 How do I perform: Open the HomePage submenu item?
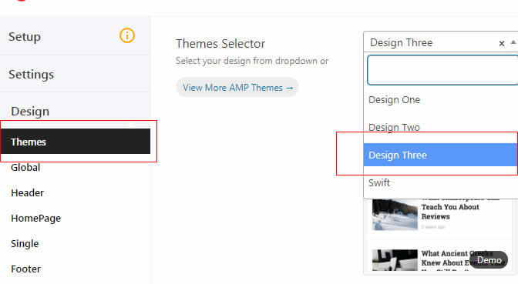coord(35,218)
